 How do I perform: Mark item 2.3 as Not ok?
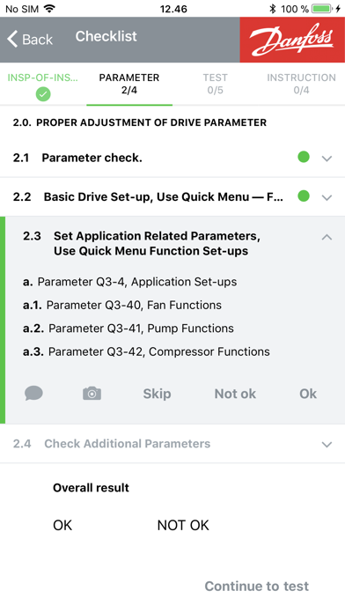235,394
